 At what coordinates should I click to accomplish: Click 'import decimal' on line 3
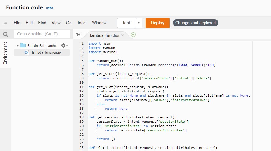click(x=103, y=52)
